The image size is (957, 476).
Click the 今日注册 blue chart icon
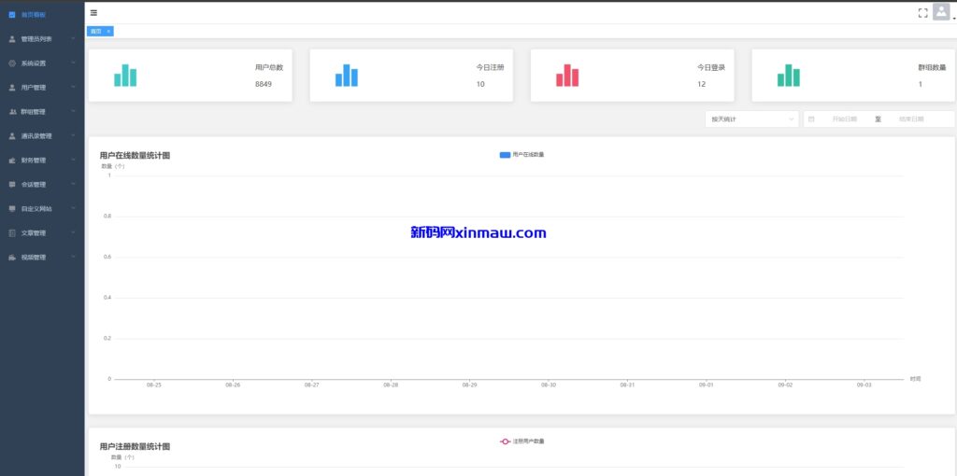tap(347, 76)
